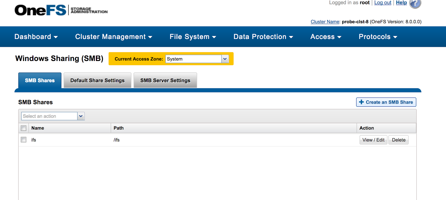
Task: Check the box for ifs share
Action: point(24,140)
